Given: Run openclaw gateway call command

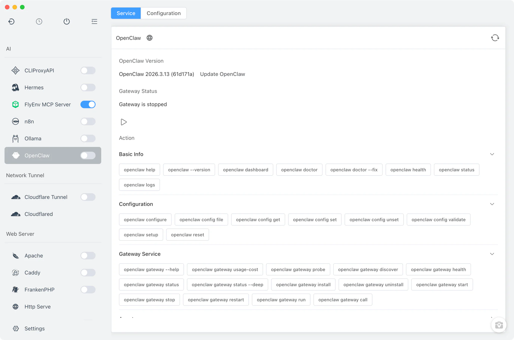Looking at the screenshot, I should tap(343, 300).
